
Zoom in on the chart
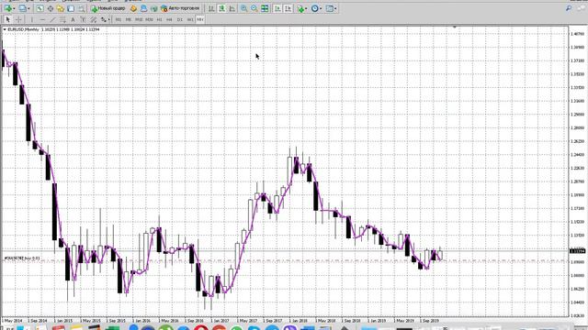click(x=243, y=8)
